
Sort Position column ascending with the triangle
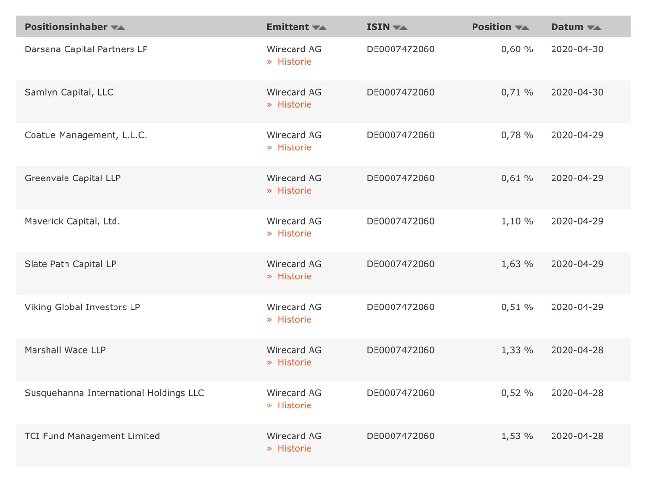(526, 27)
